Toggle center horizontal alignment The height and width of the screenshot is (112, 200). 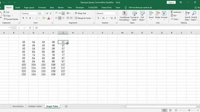(60, 18)
